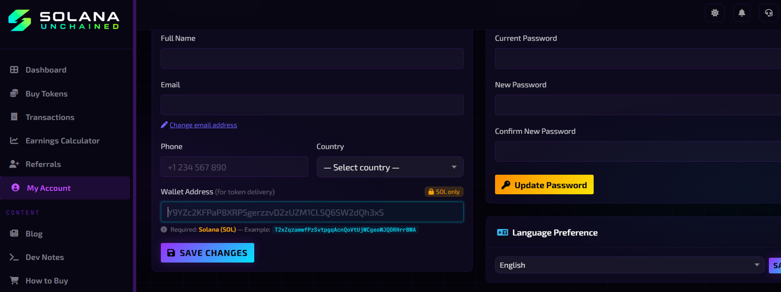Screen dimensions: 781x292
Task: Focus the Wallet Address field
Action: coord(312,212)
